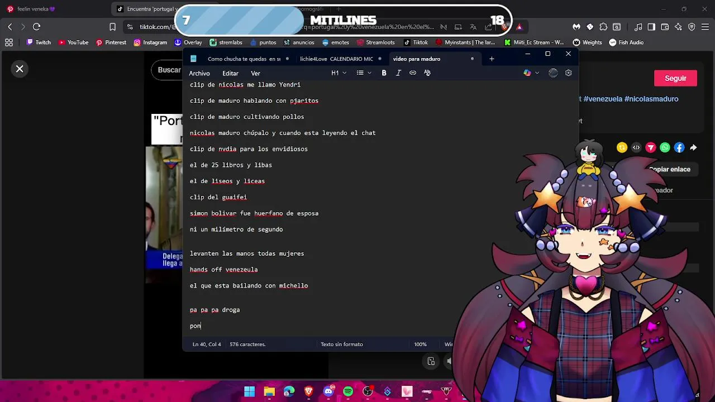
Task: Switch to 'Como chucha te quedas' Notepad tab
Action: (x=244, y=59)
